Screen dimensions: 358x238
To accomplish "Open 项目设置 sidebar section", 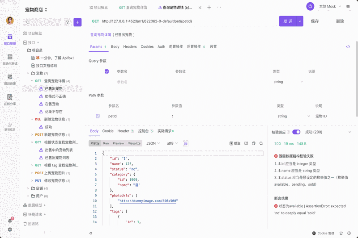I will [x=10, y=80].
